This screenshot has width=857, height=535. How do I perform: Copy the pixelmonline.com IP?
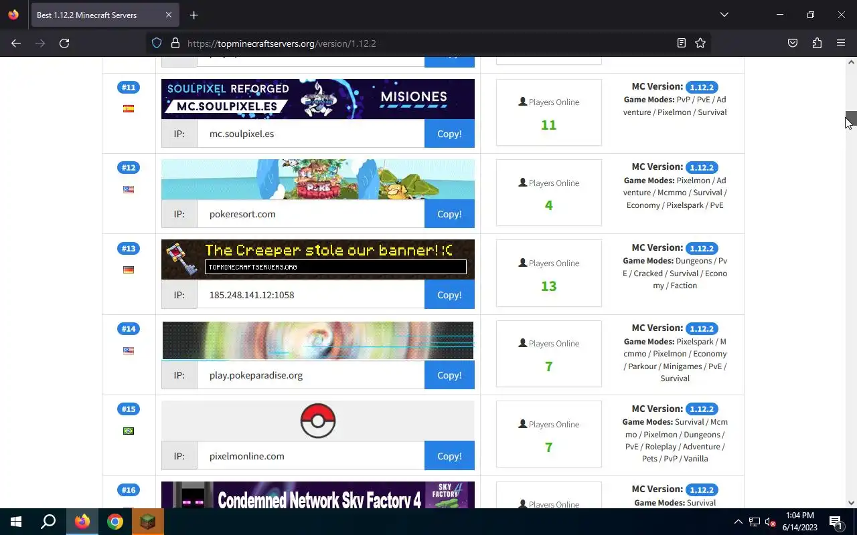pyautogui.click(x=449, y=456)
